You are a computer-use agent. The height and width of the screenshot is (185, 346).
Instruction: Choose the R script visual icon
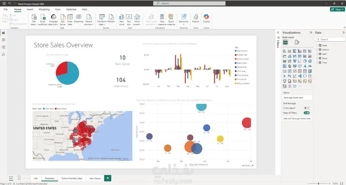(x=285, y=76)
